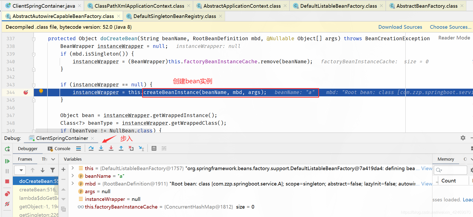Select the args = null variable
Screen dimensions: 473x217
[98, 191]
